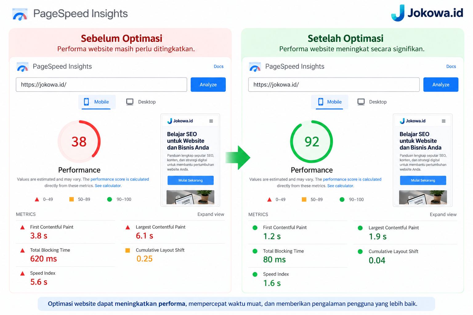Switch to the Desktop tab in the Setelah Optimasi panel
The height and width of the screenshot is (315, 473).
(x=372, y=102)
